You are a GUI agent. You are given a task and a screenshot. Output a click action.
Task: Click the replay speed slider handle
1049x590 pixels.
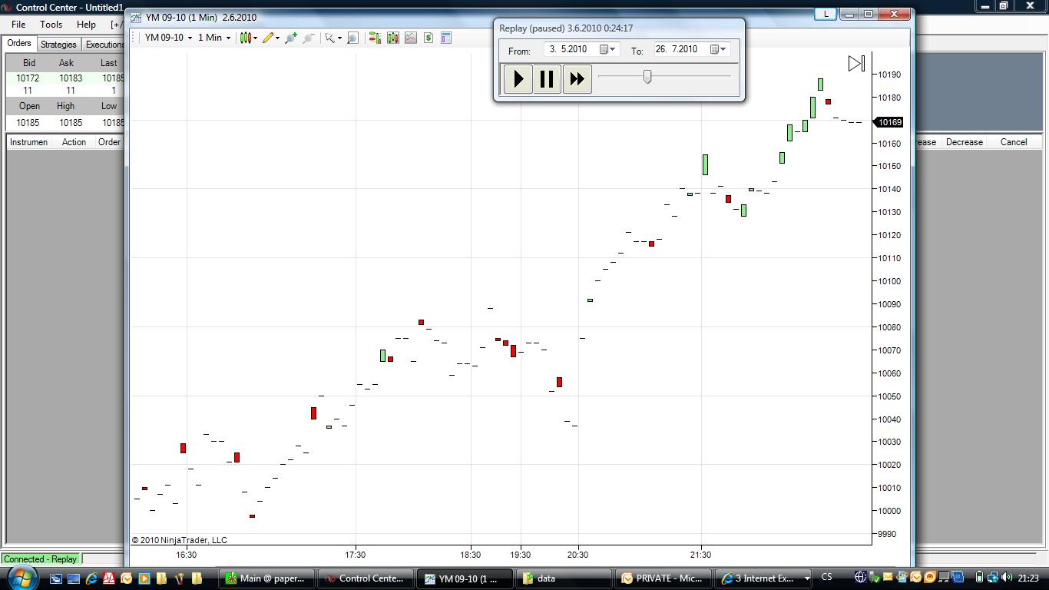click(647, 76)
